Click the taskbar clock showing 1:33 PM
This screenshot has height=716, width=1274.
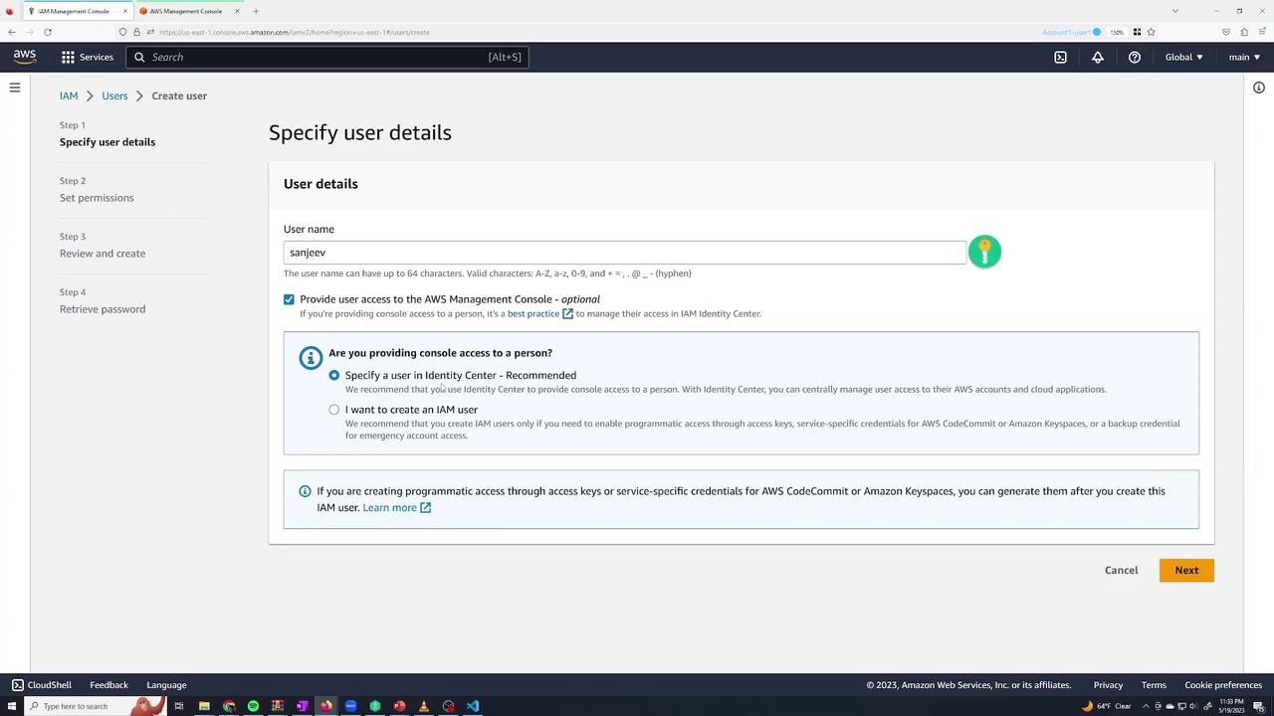point(1231,706)
